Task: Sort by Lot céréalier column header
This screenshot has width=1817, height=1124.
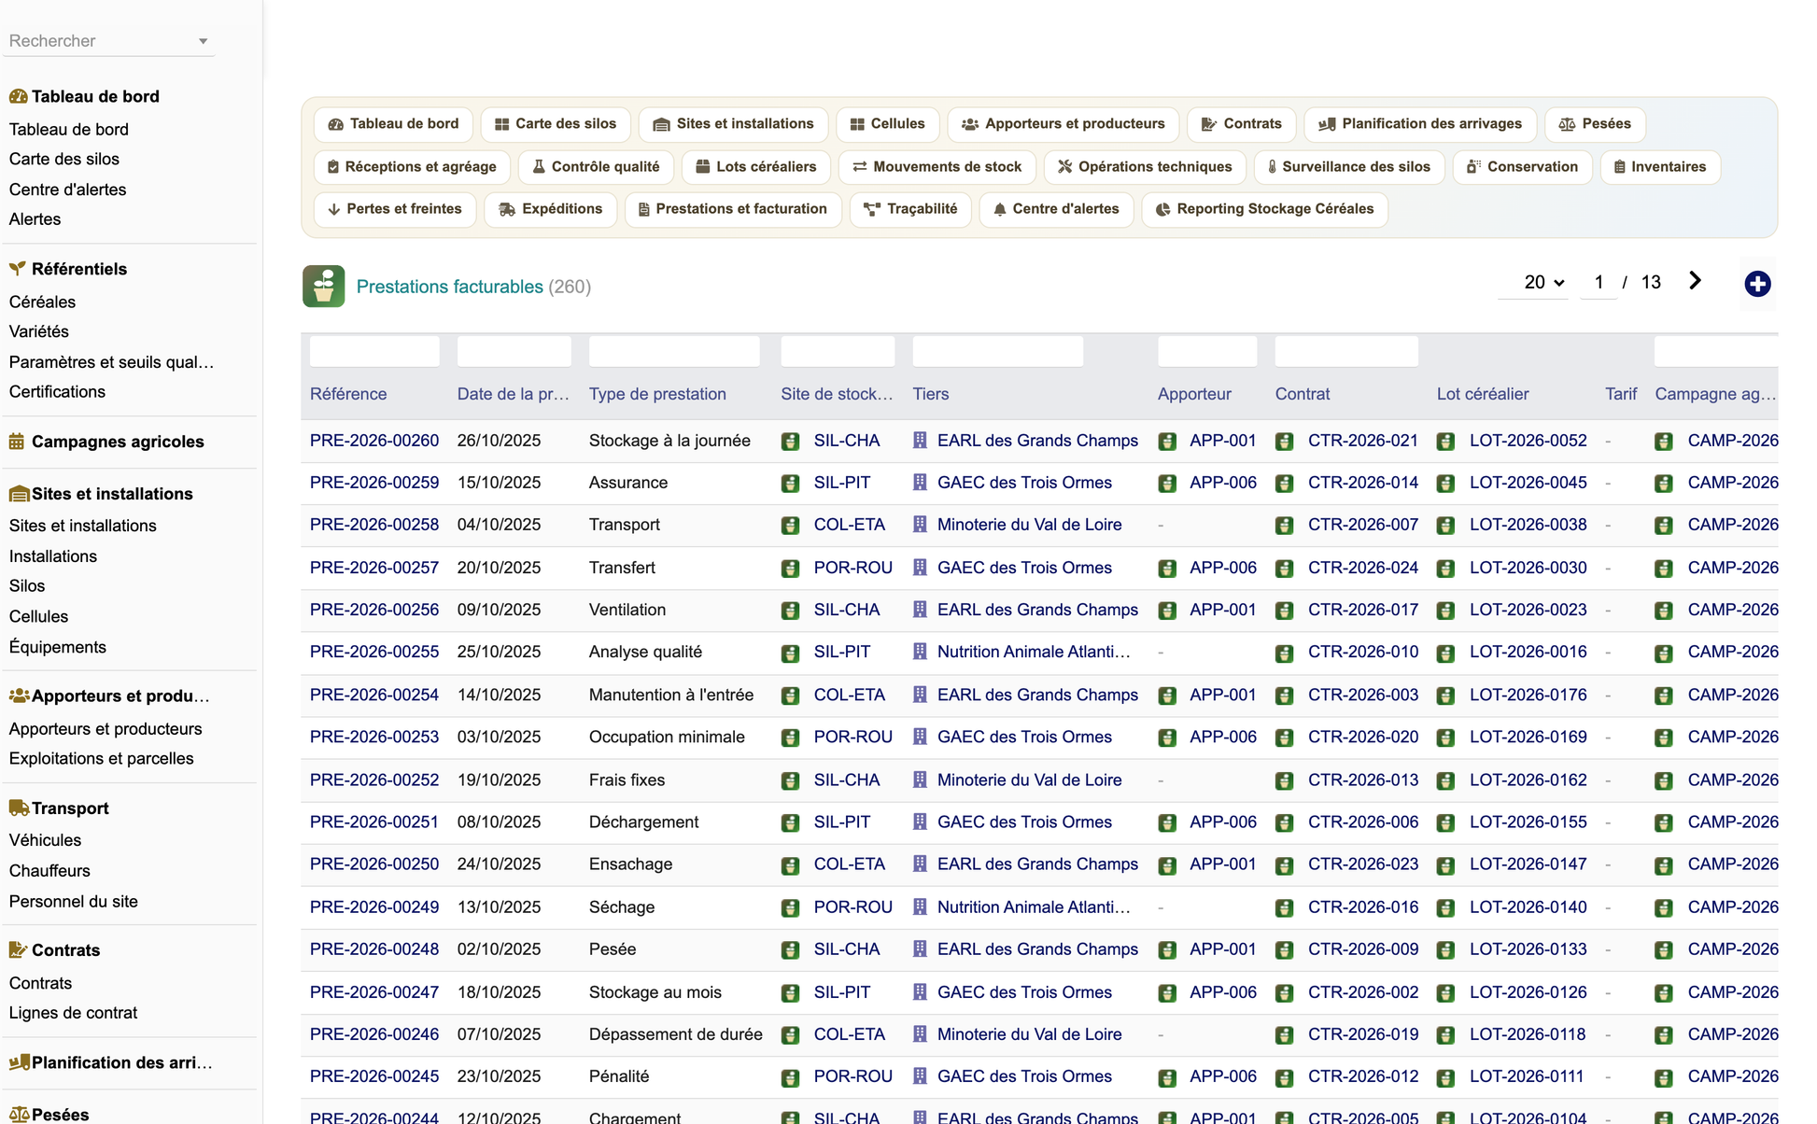Action: [x=1483, y=394]
